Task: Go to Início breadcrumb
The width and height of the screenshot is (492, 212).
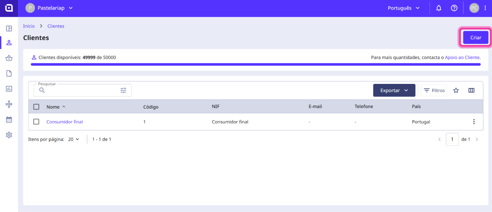Action: coord(29,26)
